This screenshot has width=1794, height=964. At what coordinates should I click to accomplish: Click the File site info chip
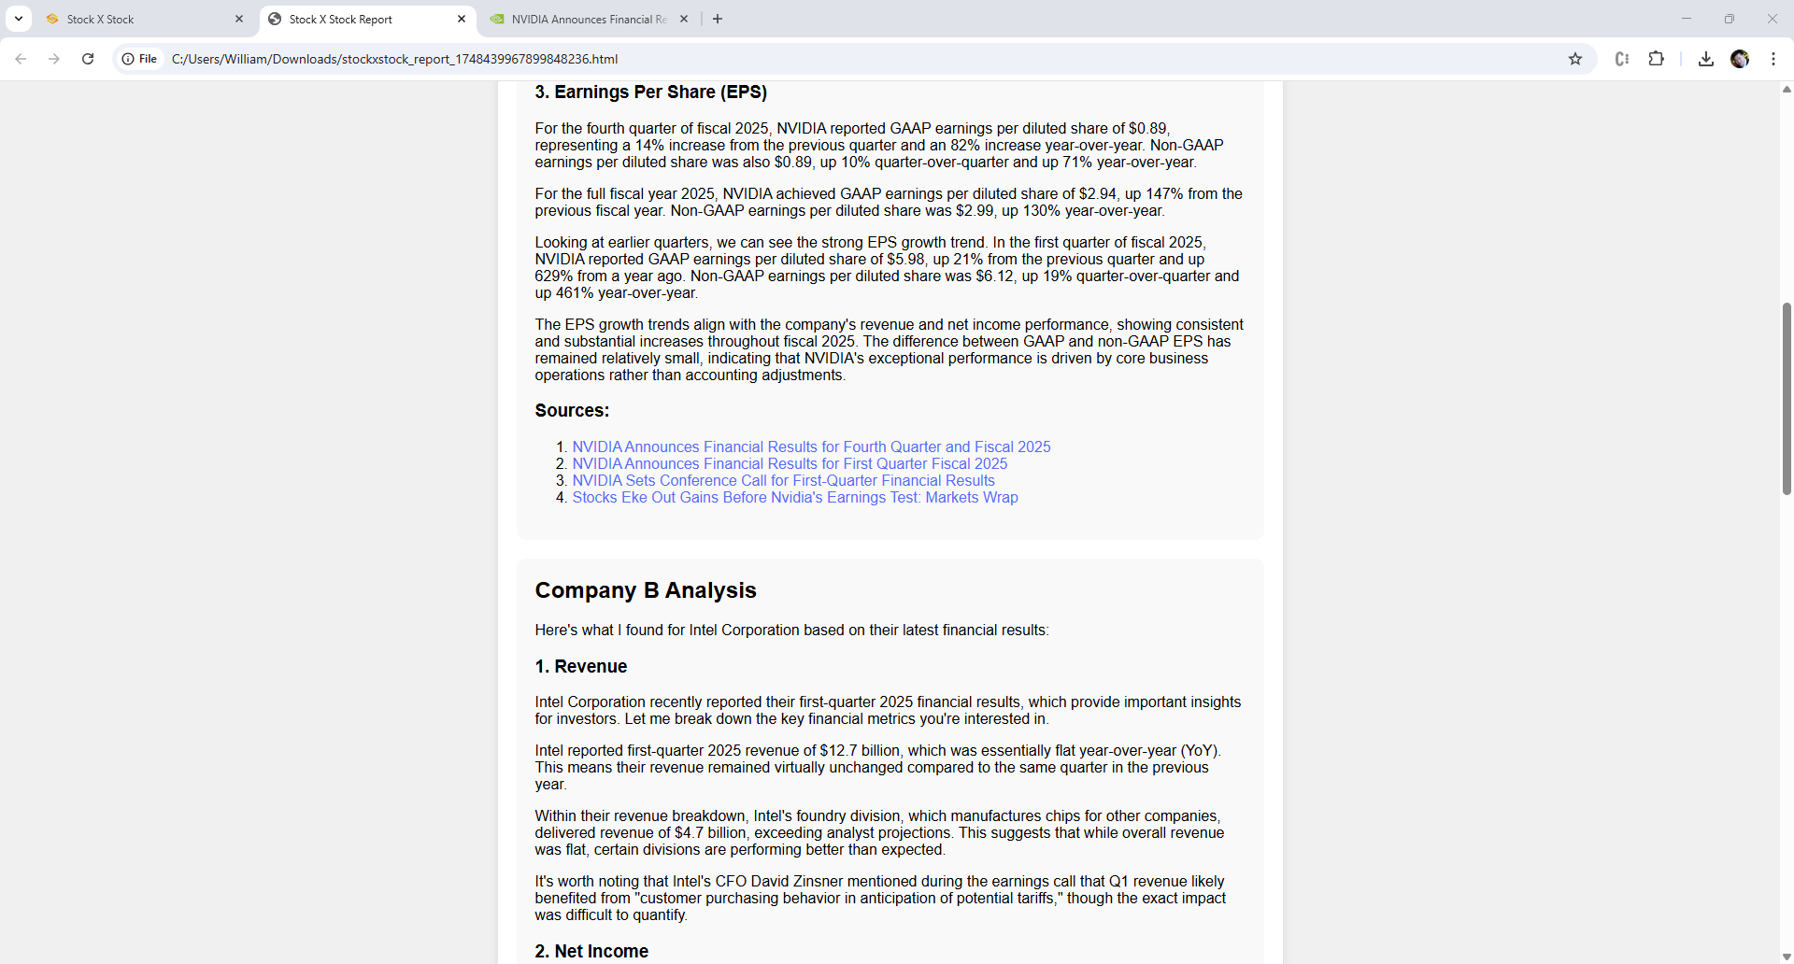click(139, 59)
